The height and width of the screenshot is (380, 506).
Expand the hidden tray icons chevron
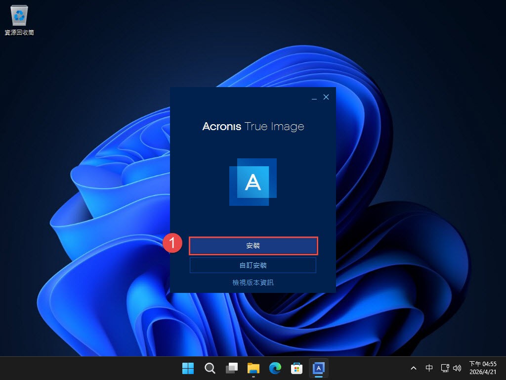tap(414, 368)
